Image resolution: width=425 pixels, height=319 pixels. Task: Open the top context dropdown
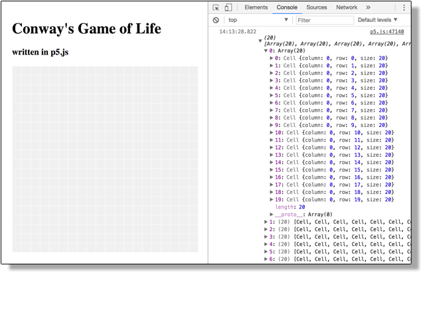click(x=258, y=20)
